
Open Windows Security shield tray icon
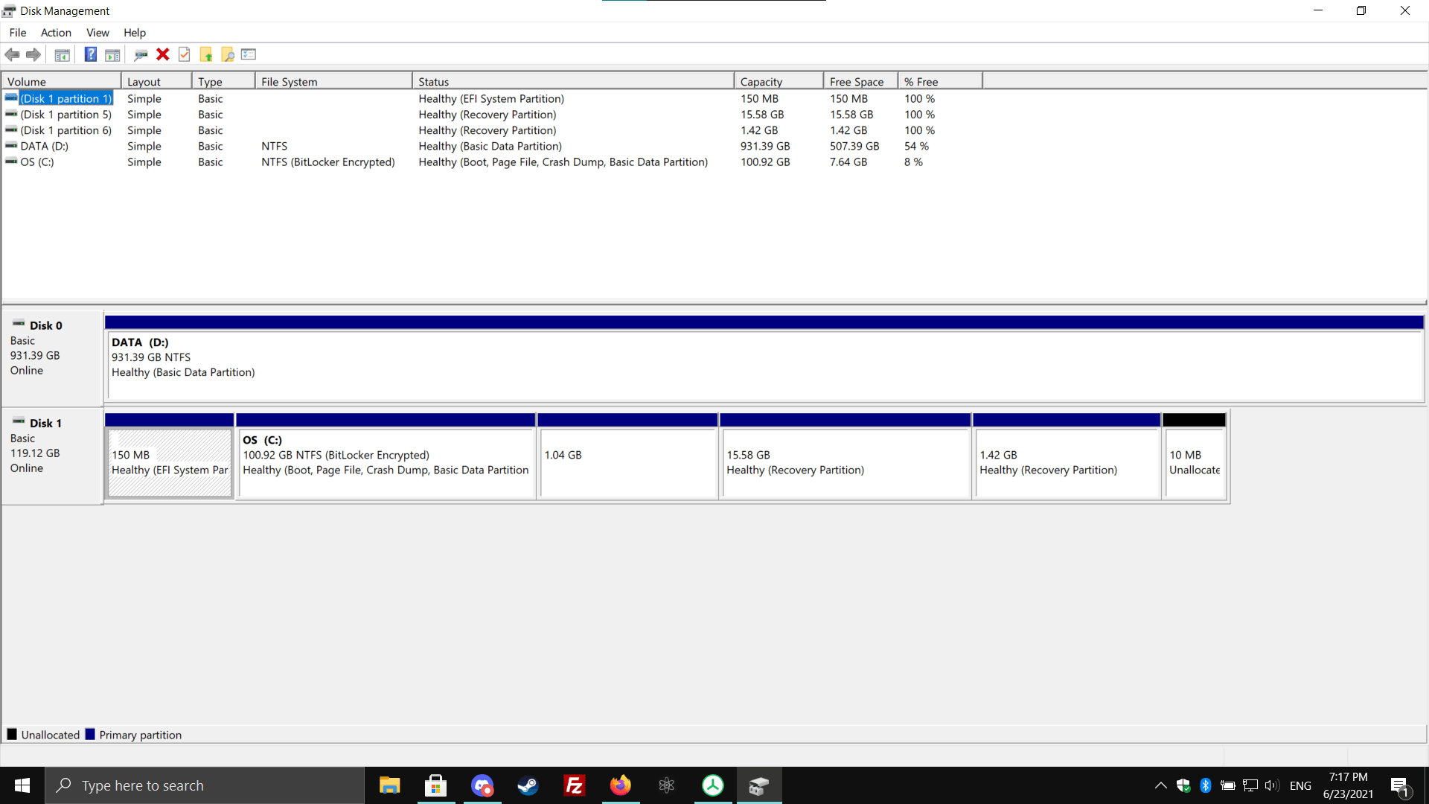point(1183,785)
